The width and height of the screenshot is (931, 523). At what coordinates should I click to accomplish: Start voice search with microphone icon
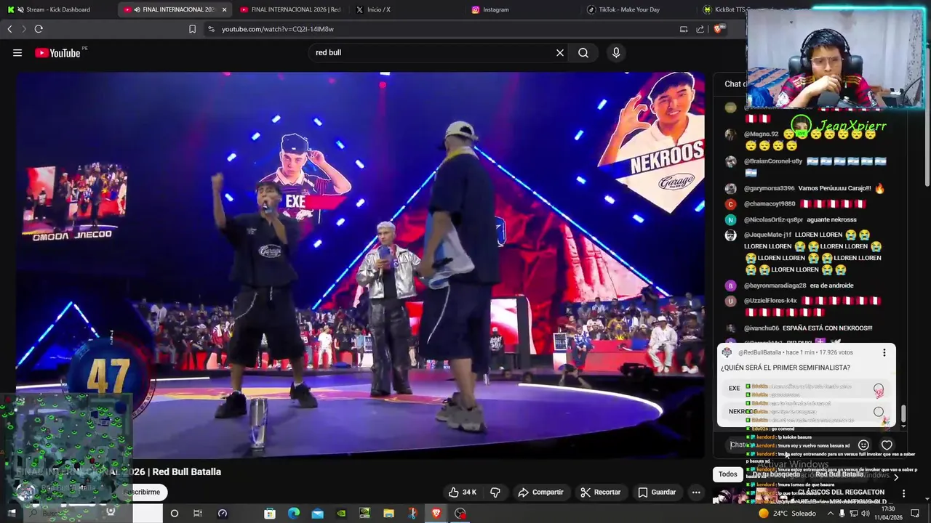pos(616,52)
